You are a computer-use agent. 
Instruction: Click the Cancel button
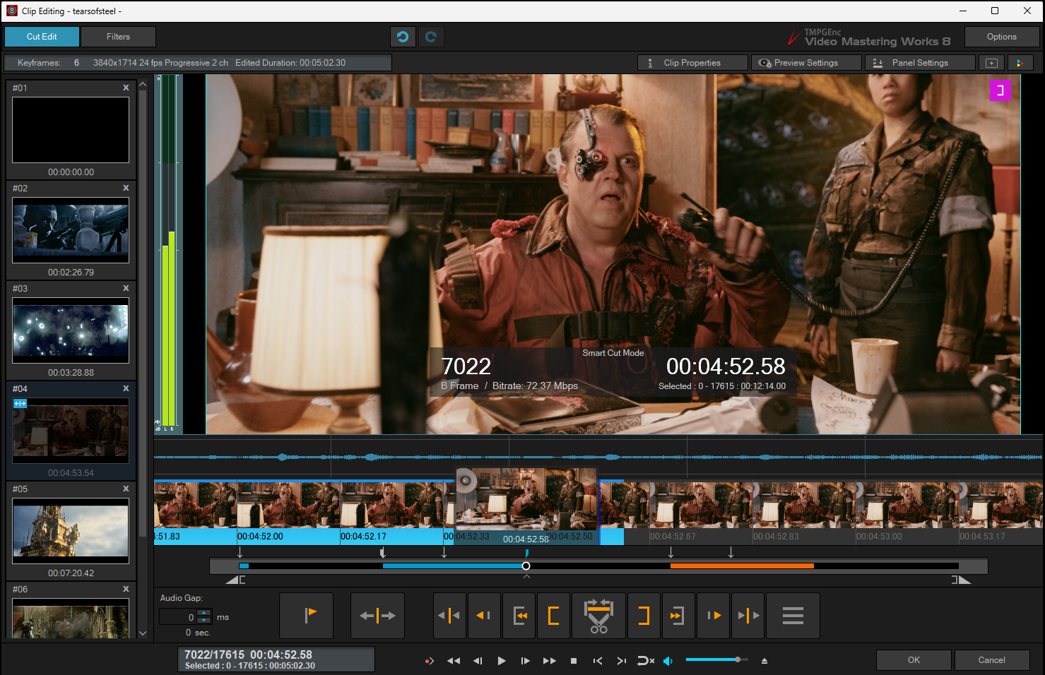[x=992, y=660]
